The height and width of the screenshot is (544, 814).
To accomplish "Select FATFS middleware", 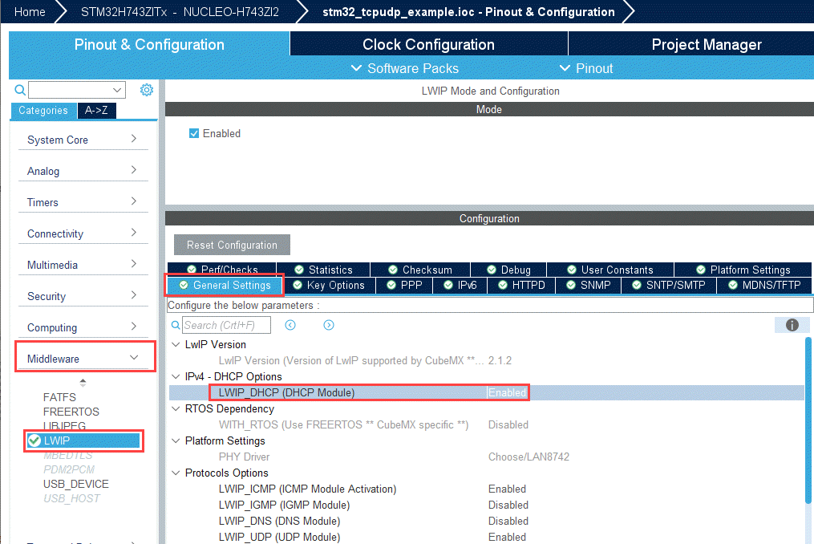I will point(59,397).
